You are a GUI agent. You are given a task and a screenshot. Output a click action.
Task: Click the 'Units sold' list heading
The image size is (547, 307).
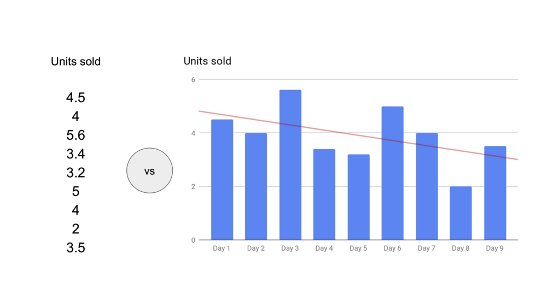tap(75, 62)
